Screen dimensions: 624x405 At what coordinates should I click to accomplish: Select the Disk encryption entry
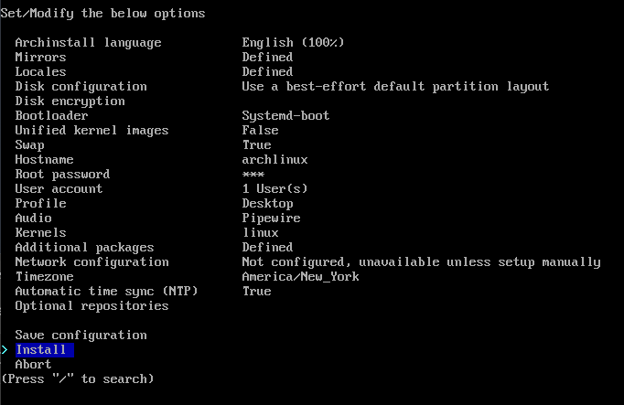[x=70, y=101]
